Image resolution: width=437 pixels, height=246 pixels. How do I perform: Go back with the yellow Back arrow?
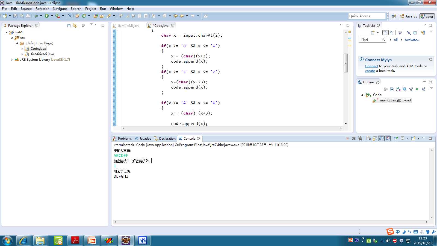[x=182, y=16]
